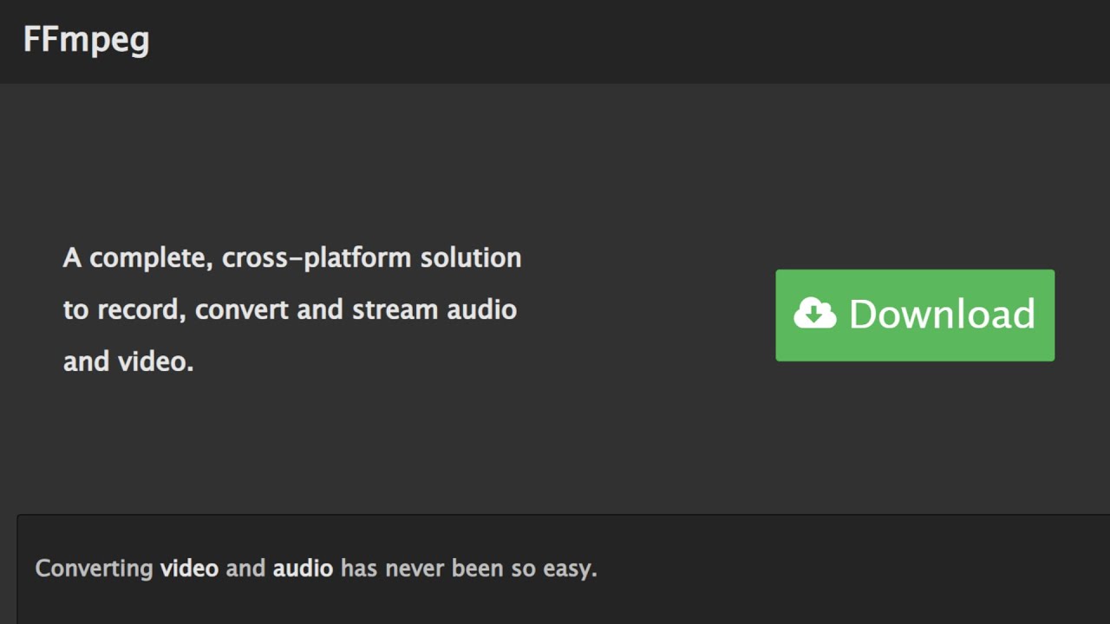Click the phrase "has never been so easy."
The width and height of the screenshot is (1110, 624).
click(x=468, y=569)
